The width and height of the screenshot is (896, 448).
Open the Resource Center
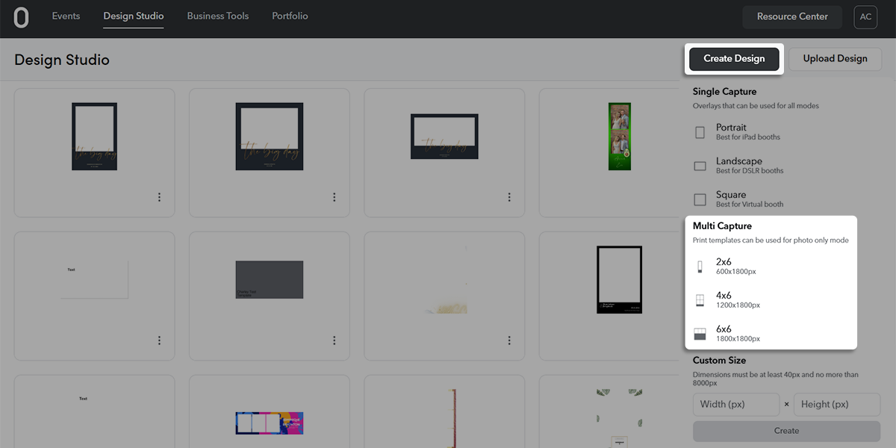[x=791, y=16]
